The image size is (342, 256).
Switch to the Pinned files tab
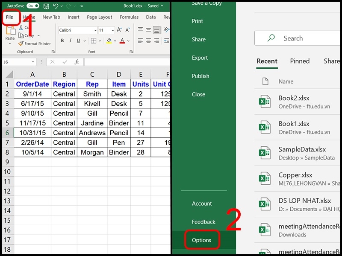tap(300, 61)
